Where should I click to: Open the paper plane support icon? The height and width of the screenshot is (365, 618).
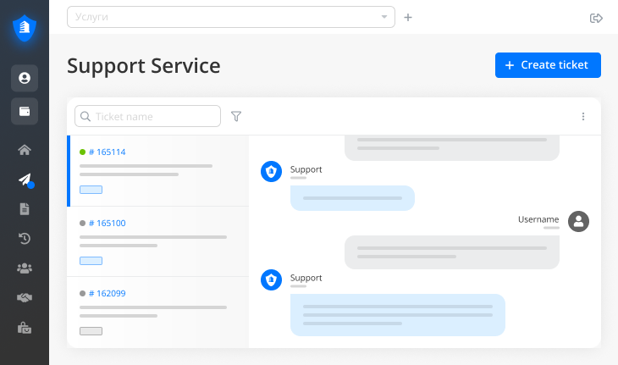pyautogui.click(x=25, y=180)
